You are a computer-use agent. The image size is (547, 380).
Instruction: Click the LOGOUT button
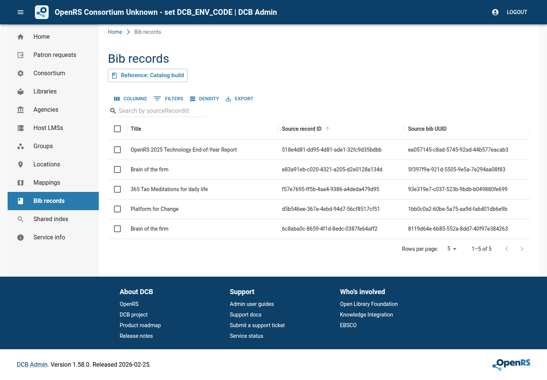(517, 12)
